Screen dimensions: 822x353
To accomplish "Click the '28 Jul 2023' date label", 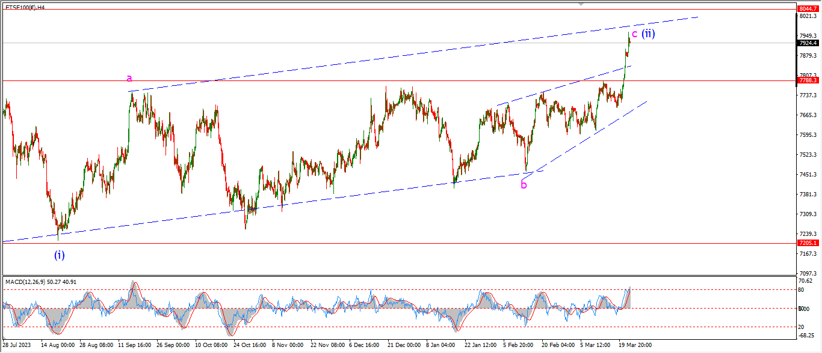I will (x=16, y=346).
